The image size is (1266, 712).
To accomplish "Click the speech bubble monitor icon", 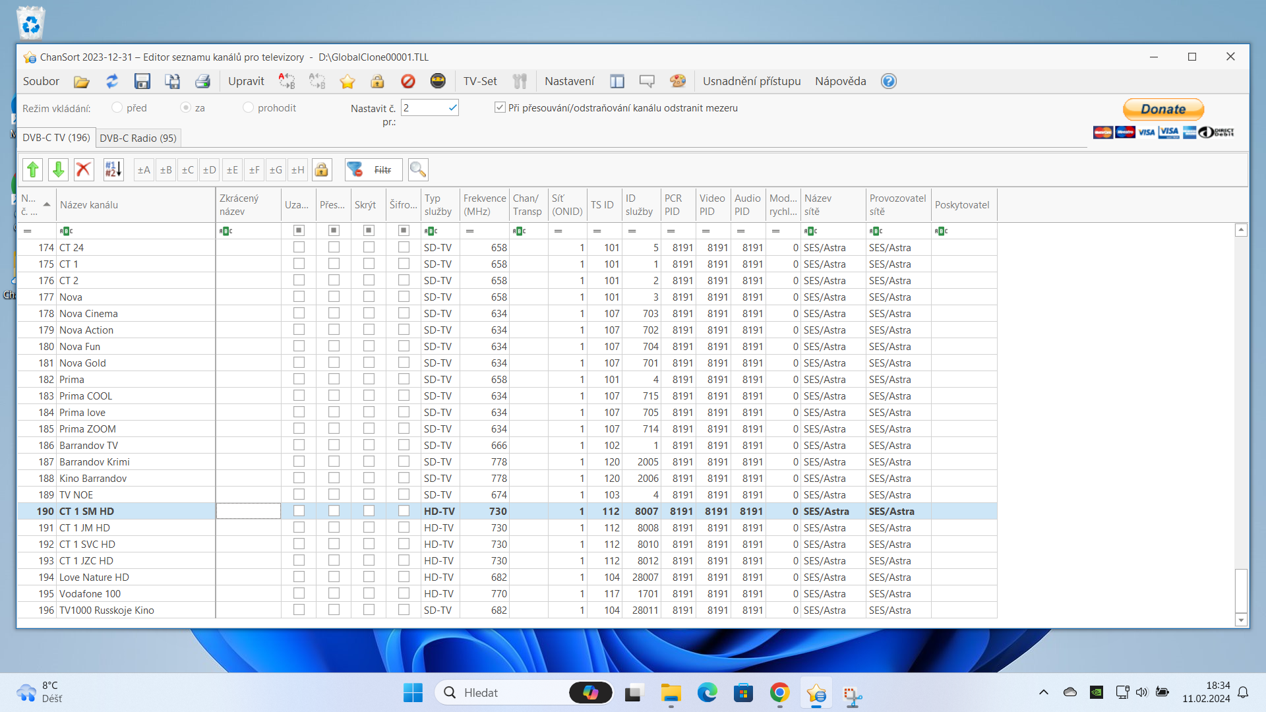I will click(647, 81).
